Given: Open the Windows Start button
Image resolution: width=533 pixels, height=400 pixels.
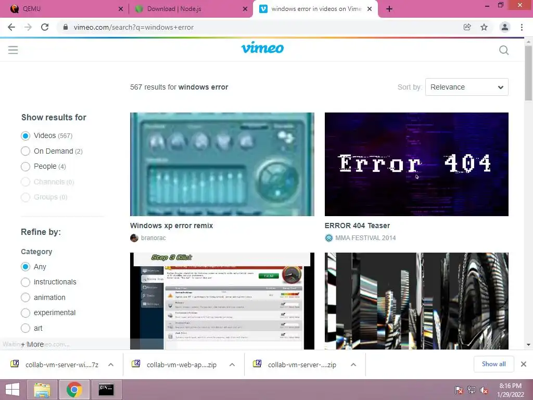Looking at the screenshot, I should click(x=12, y=390).
